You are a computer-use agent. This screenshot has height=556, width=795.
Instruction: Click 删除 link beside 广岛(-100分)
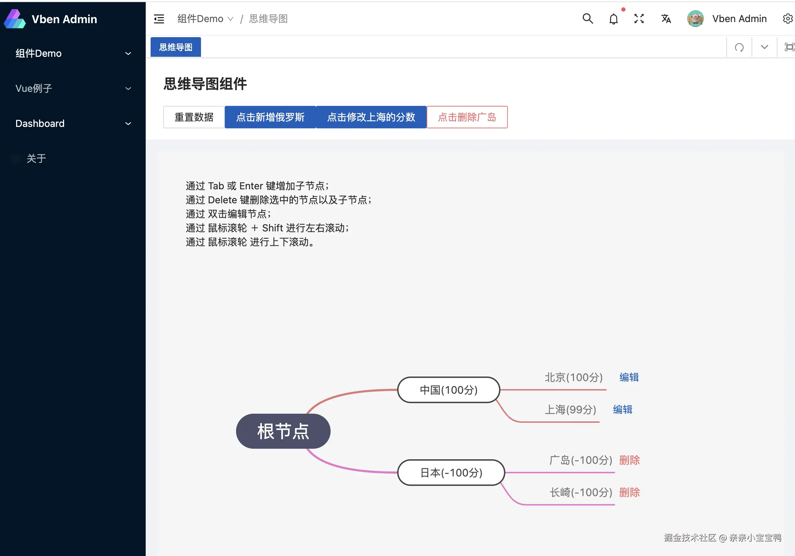(x=629, y=460)
